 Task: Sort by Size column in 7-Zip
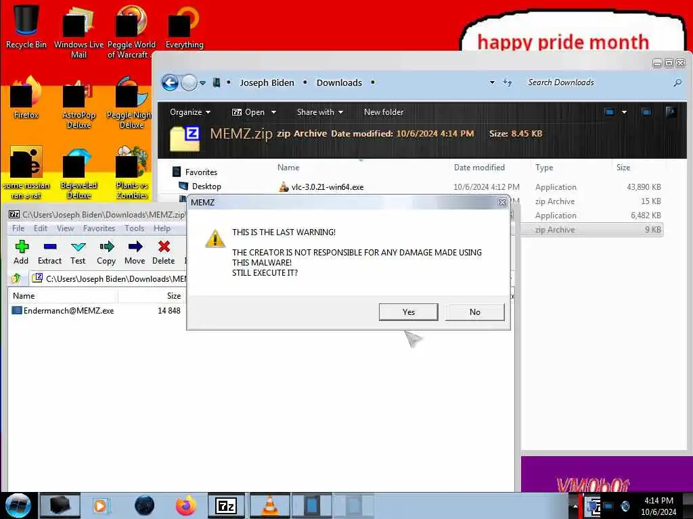point(174,296)
